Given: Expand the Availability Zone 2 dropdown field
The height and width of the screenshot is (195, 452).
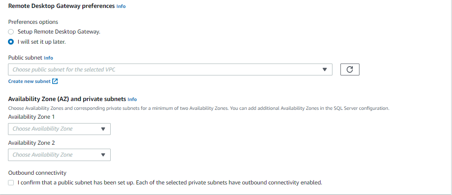Looking at the screenshot, I should pos(59,155).
